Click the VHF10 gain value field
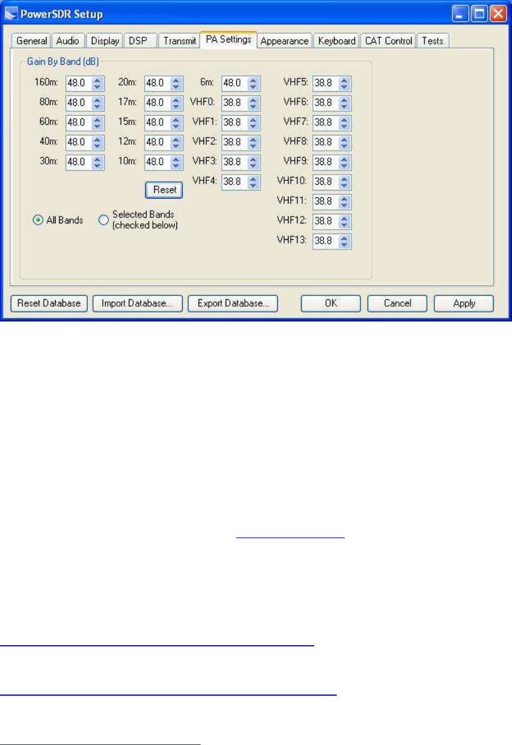 pos(325,181)
